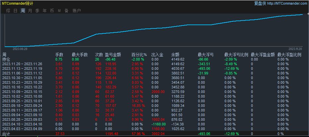Click the 最大浮盈金额 column header

click(x=263, y=55)
